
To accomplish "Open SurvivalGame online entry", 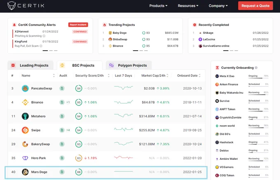I will (216, 46).
